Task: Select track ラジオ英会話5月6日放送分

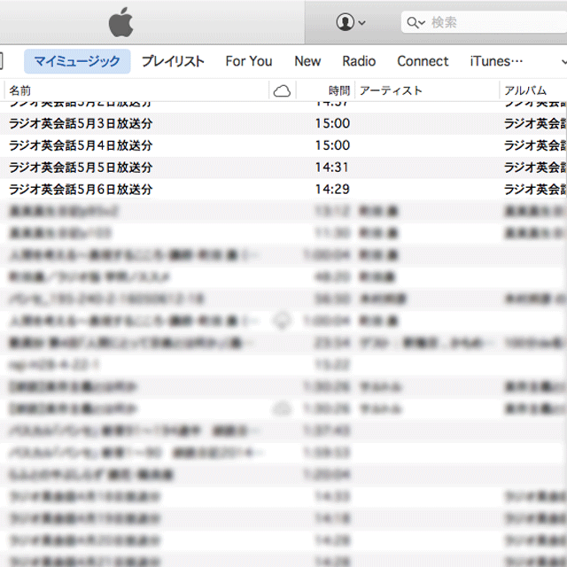Action: (81, 190)
